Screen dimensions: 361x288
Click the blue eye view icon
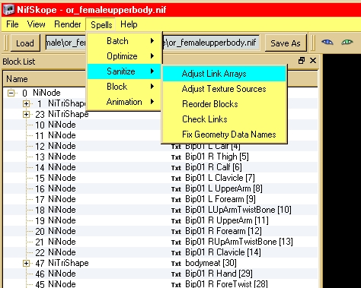327,42
